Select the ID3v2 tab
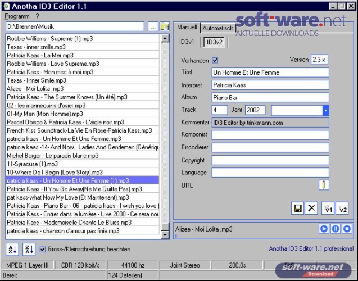The height and width of the screenshot is (281, 358). click(214, 42)
